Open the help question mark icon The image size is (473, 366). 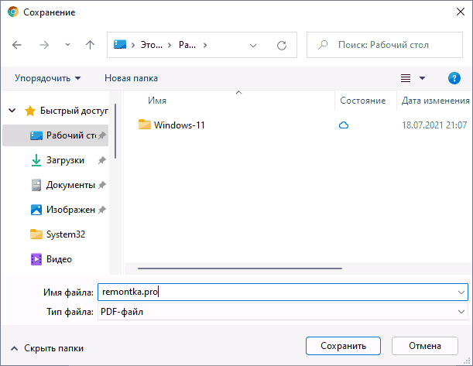[454, 78]
